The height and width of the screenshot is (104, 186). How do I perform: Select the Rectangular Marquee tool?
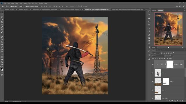point(2,14)
